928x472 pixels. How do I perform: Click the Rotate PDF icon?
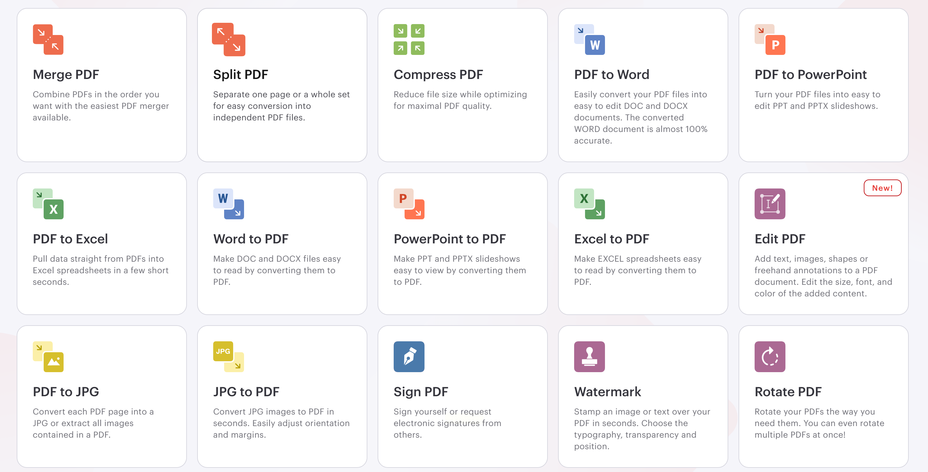pos(770,357)
